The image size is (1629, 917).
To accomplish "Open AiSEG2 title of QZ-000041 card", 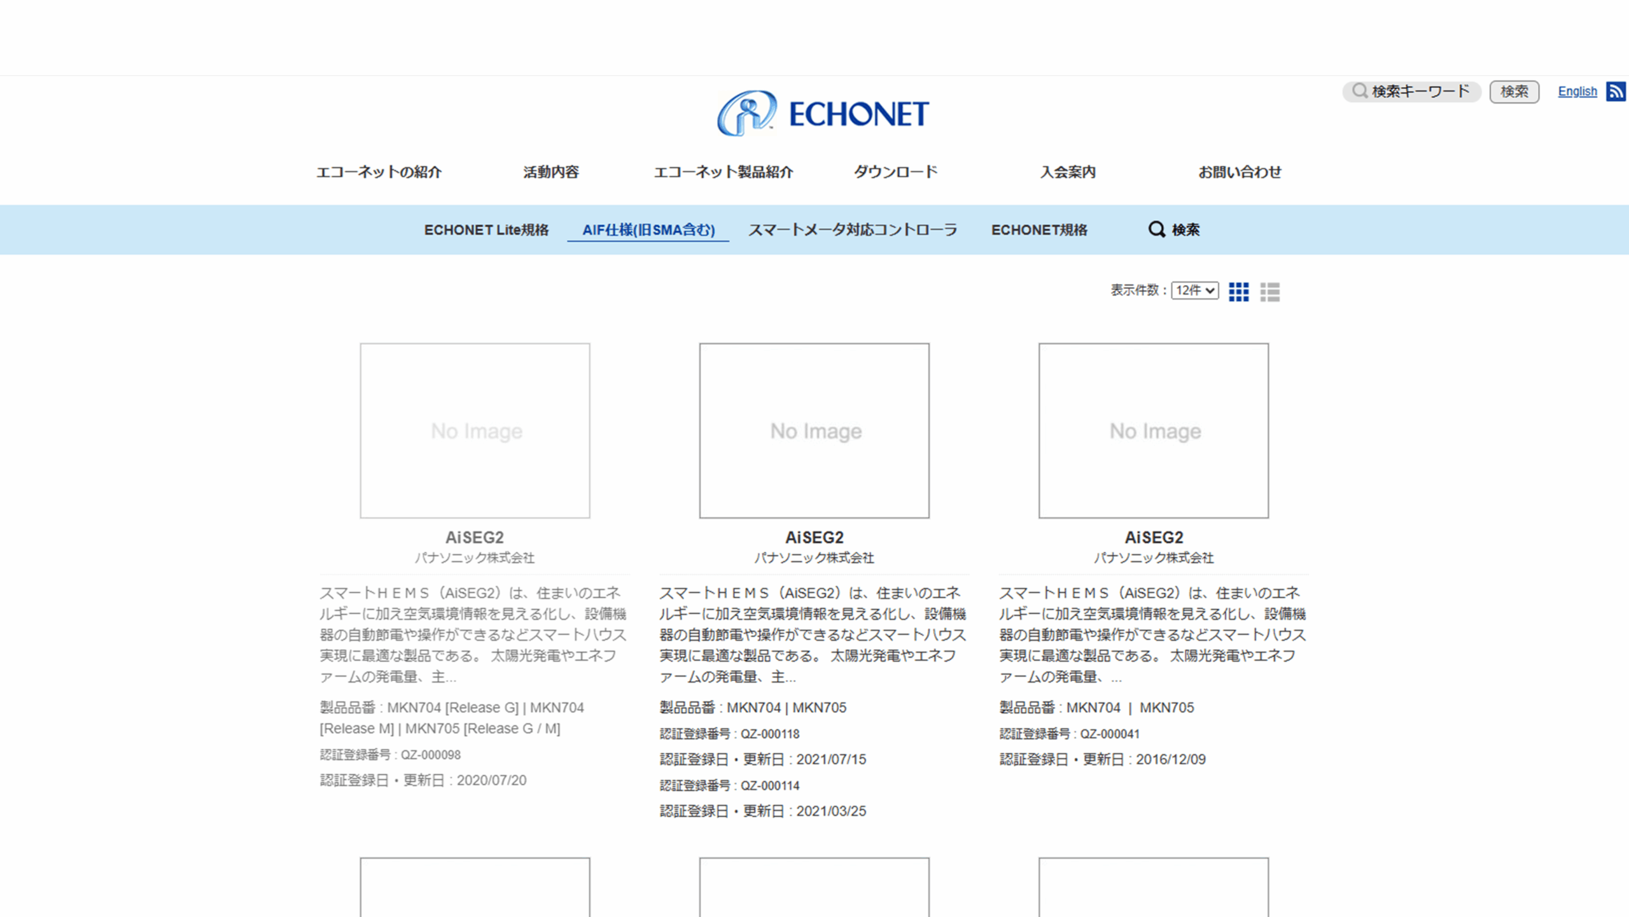I will [x=1154, y=538].
